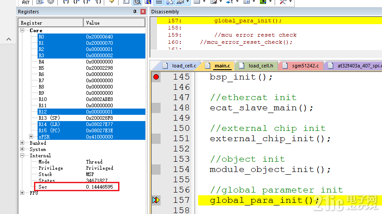Viewport: 382px width, 214px height.
Task: Open the Toolbox dropdown arrow
Action: point(290,1)
